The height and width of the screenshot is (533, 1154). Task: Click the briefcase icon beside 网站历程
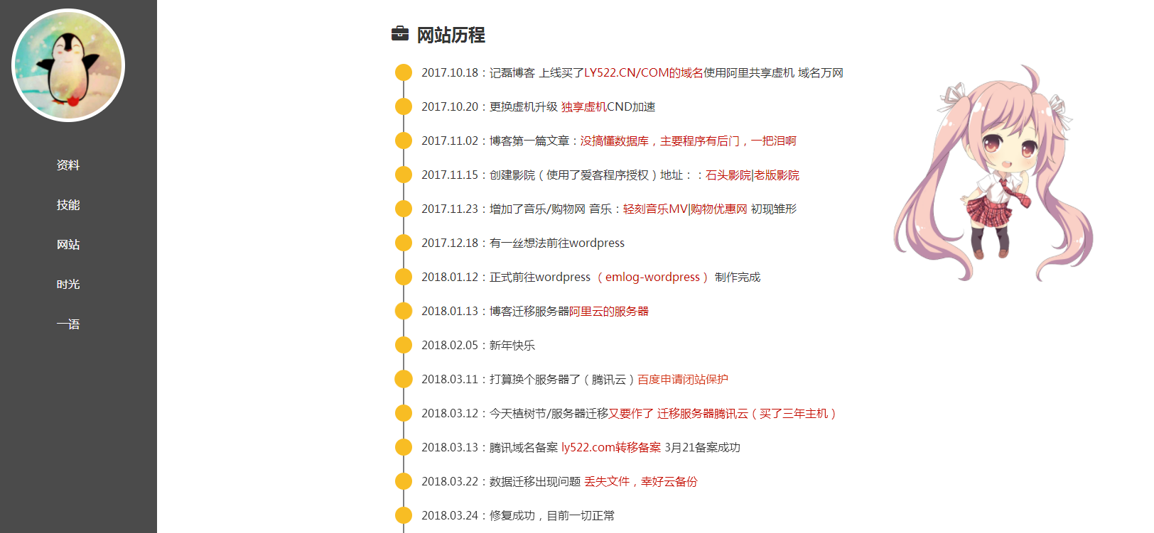[400, 34]
